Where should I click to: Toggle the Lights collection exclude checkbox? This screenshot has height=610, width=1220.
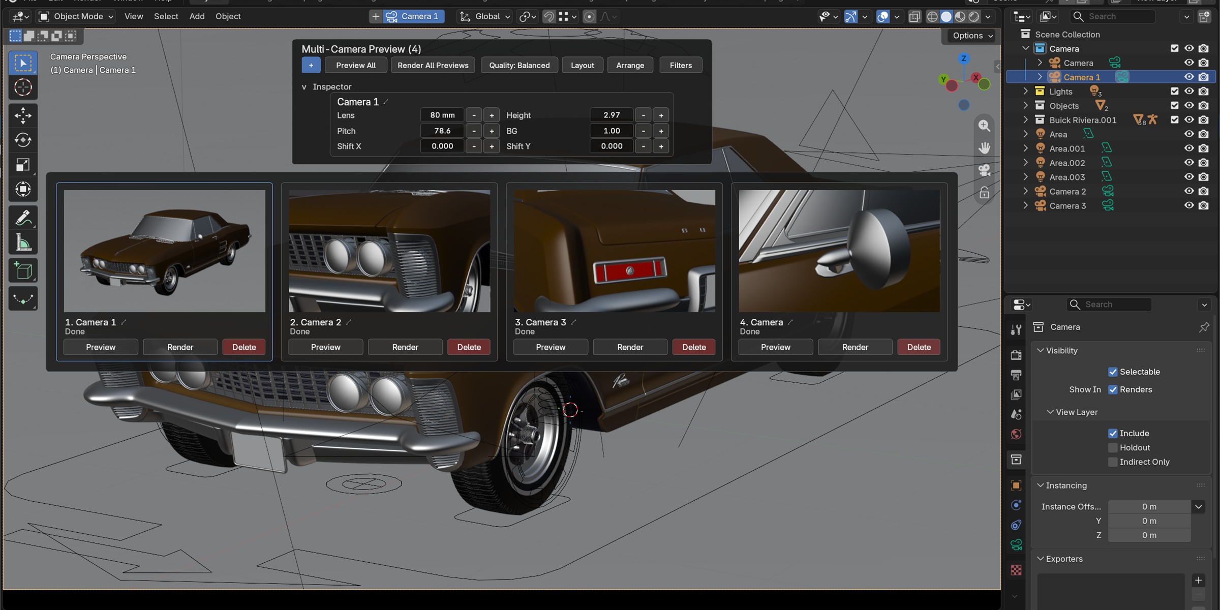[1174, 91]
